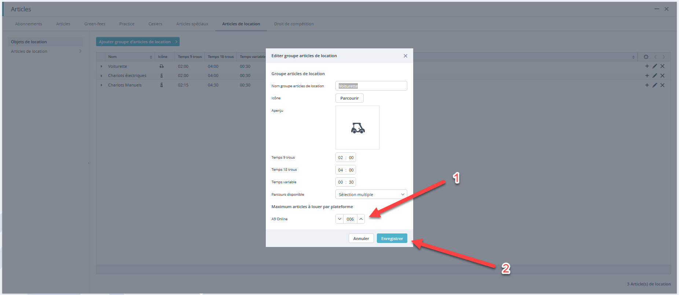Minimize the Articles window
679x295 pixels.
tap(657, 9)
